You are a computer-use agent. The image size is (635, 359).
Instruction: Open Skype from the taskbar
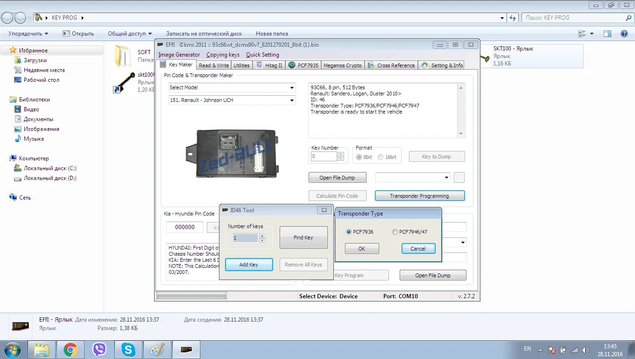point(128,350)
